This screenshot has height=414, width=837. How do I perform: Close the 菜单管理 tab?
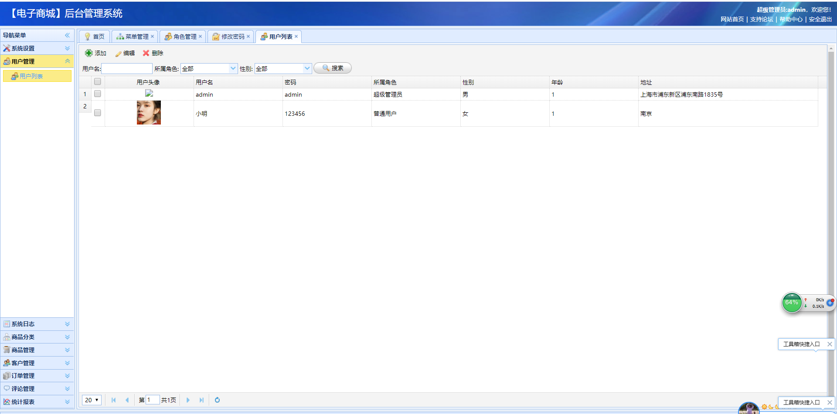tap(152, 37)
